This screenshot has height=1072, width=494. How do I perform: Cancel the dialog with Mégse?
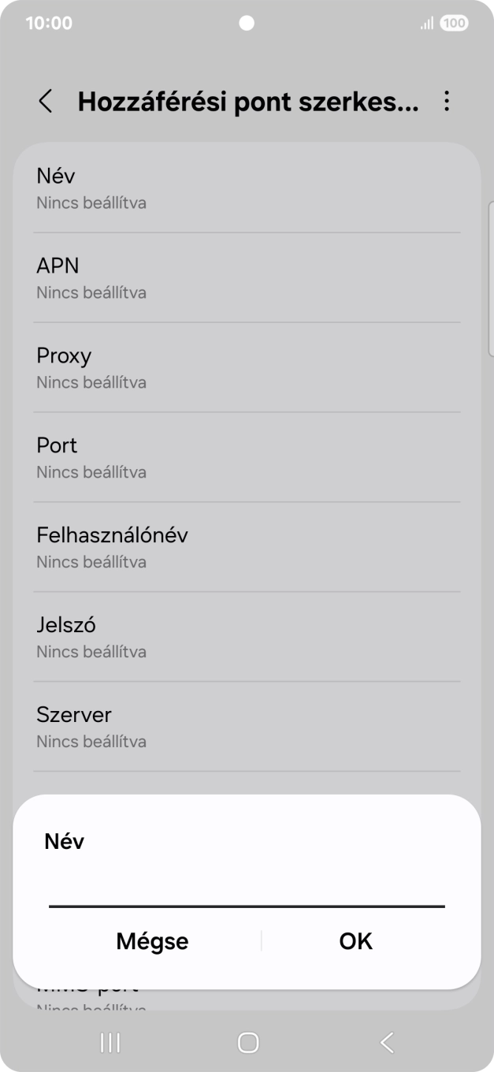click(x=152, y=940)
